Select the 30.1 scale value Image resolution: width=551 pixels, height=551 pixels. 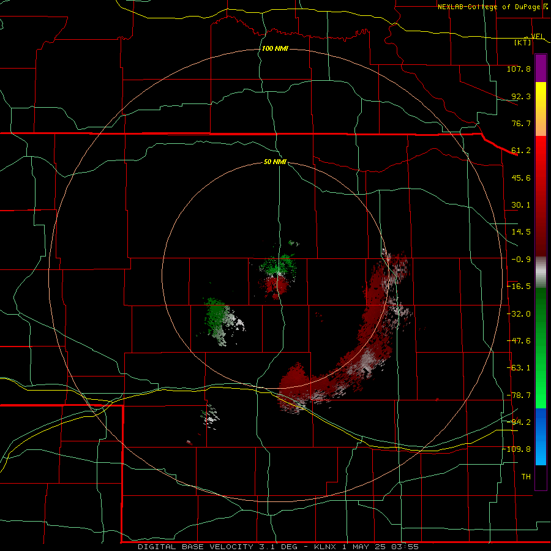[521, 205]
